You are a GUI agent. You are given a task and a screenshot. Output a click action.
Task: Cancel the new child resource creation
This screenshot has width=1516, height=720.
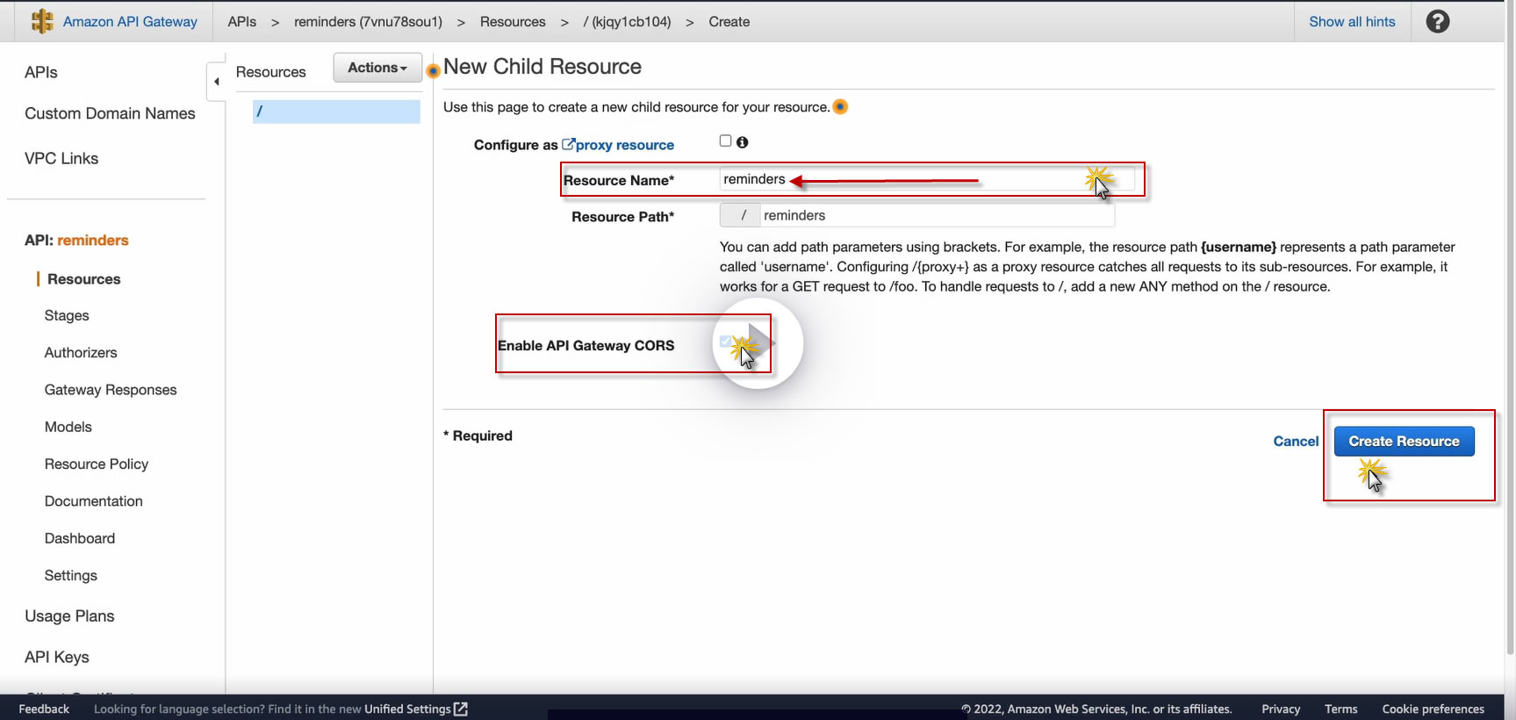coord(1296,441)
